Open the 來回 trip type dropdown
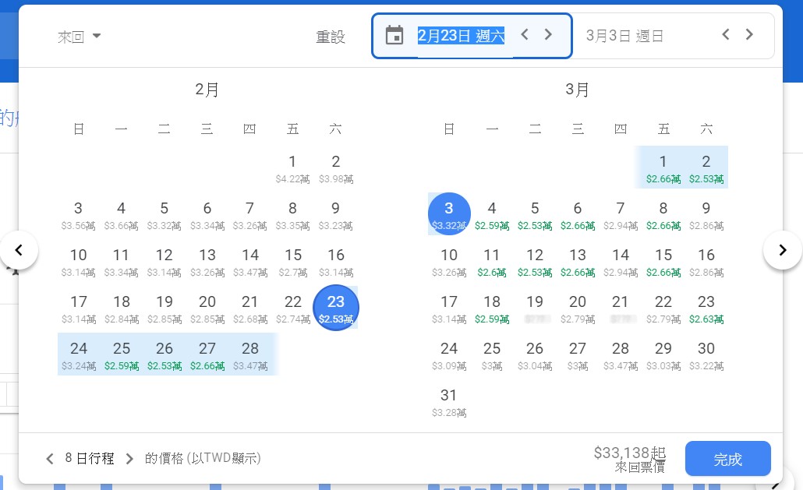The width and height of the screenshot is (803, 490). (x=80, y=37)
